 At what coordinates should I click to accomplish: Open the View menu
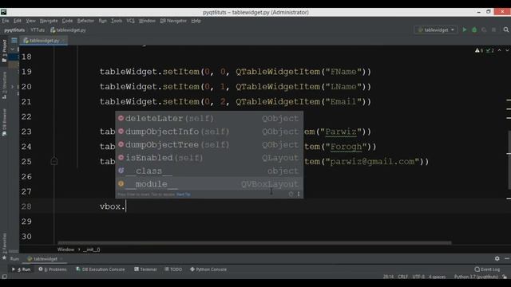tap(30, 21)
